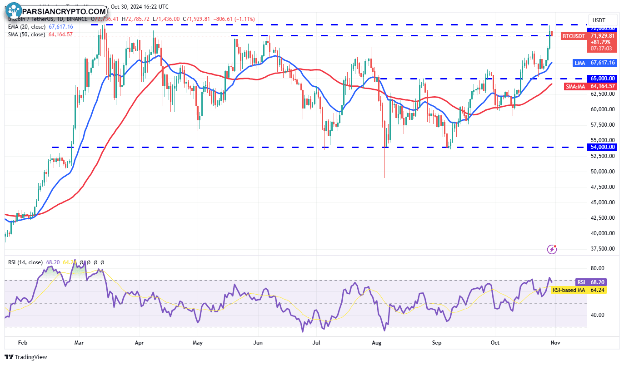Screen dimensions: 624x365
Task: Click the May label on the time axis
Action: [197, 343]
